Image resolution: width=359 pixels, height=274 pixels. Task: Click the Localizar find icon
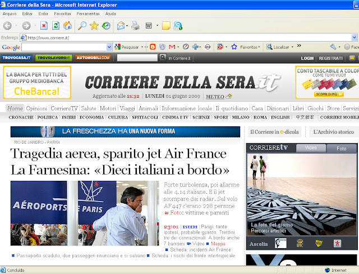tap(269, 47)
